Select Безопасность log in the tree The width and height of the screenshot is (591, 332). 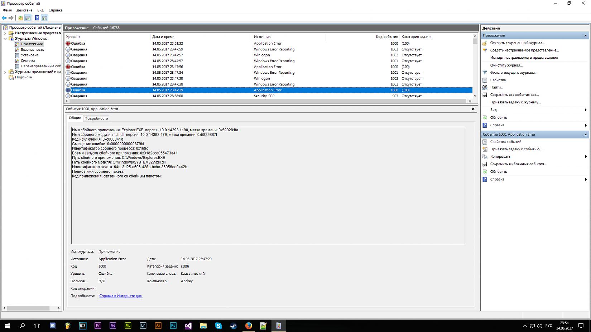click(32, 50)
